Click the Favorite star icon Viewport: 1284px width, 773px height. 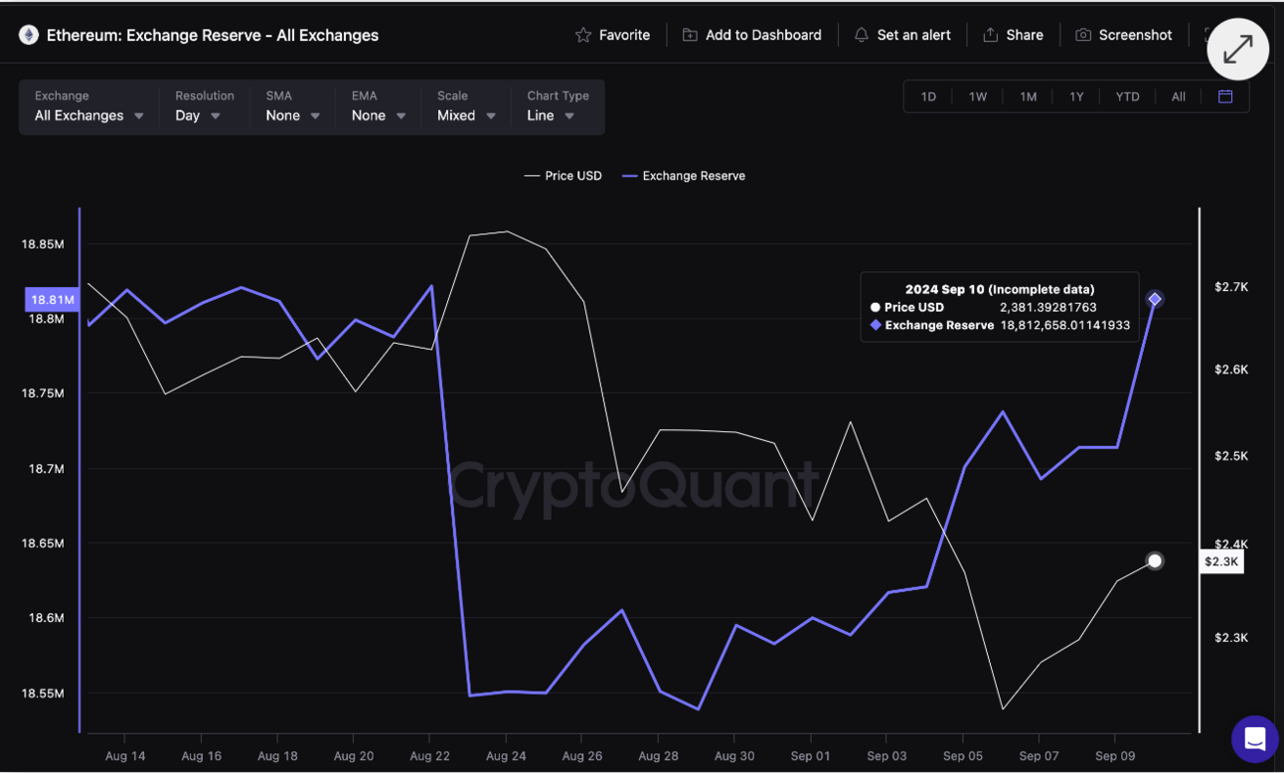click(583, 35)
